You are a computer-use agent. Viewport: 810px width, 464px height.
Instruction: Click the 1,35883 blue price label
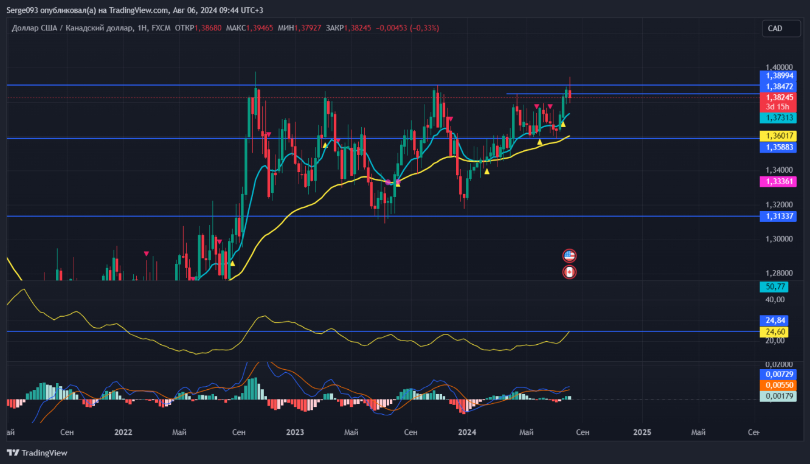click(x=778, y=147)
